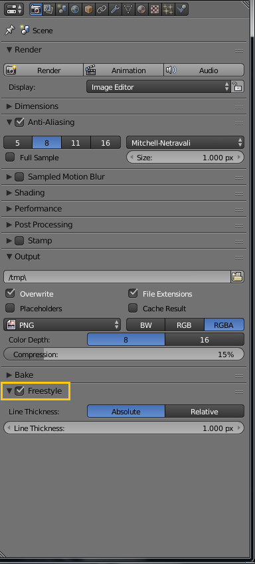
Task: Open the Modifiers wrench tab
Action: click(115, 9)
